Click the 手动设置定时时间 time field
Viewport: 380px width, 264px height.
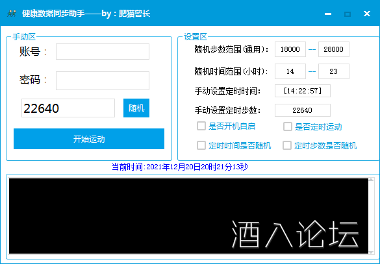pyautogui.click(x=303, y=91)
